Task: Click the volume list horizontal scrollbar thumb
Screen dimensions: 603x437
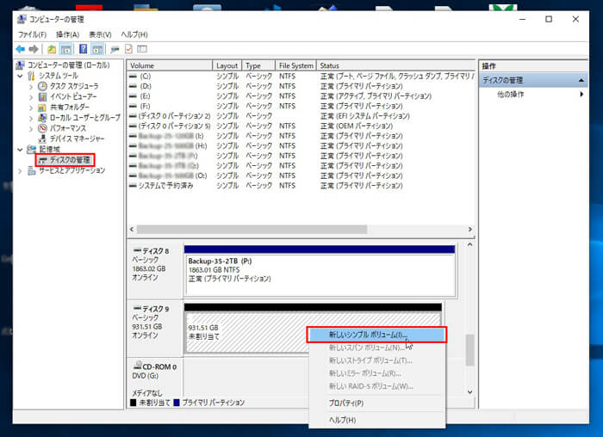Action: pos(252,229)
